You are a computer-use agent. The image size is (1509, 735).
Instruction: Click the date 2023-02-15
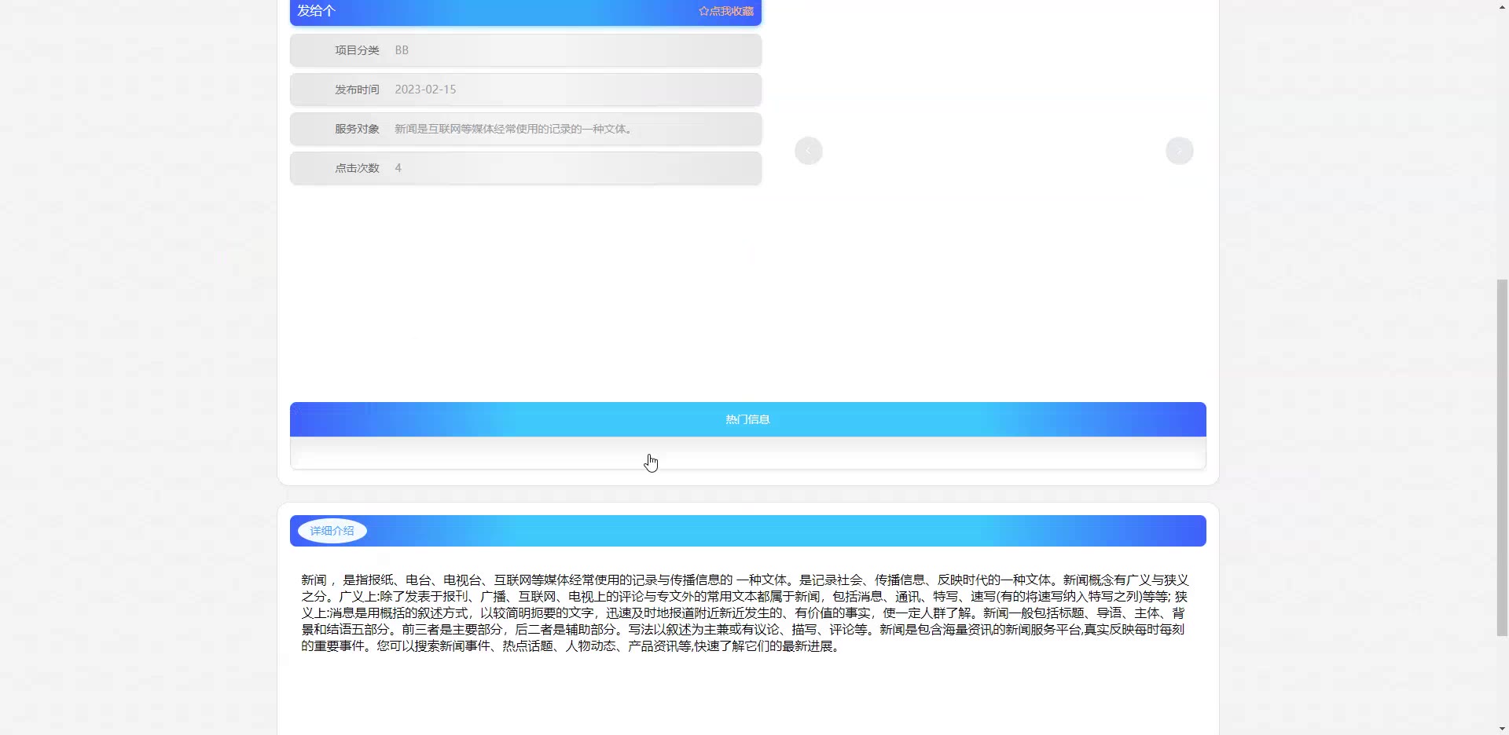(x=425, y=90)
